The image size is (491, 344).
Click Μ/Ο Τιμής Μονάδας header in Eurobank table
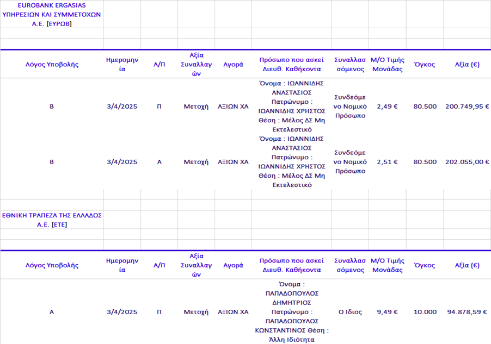pyautogui.click(x=388, y=65)
